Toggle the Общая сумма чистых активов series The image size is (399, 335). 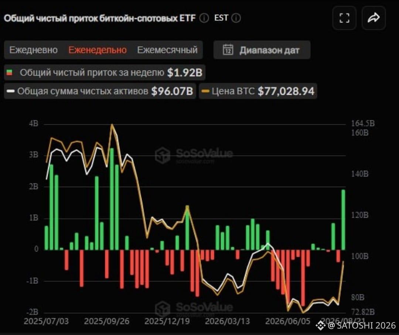coord(100,91)
